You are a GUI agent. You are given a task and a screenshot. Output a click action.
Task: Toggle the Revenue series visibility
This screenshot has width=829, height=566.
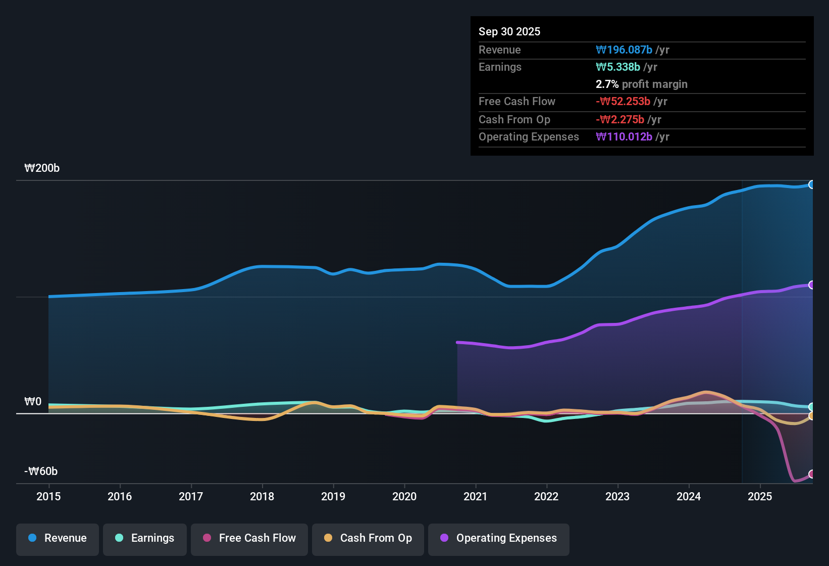coord(57,538)
